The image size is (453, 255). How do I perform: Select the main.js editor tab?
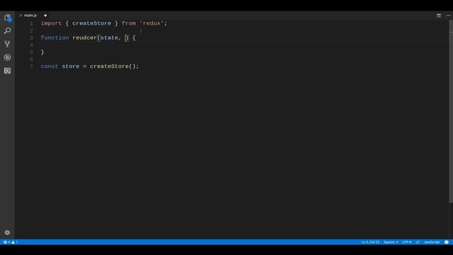[x=30, y=16]
